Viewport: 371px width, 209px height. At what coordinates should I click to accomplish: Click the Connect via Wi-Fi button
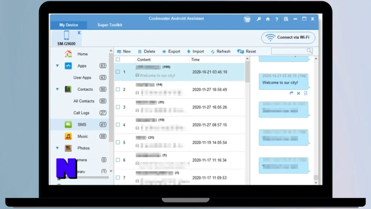[x=288, y=37]
